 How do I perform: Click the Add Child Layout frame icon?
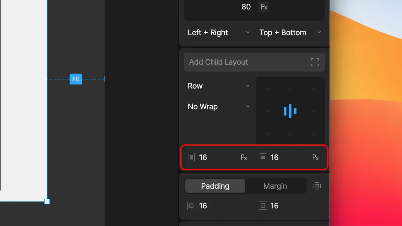(315, 62)
